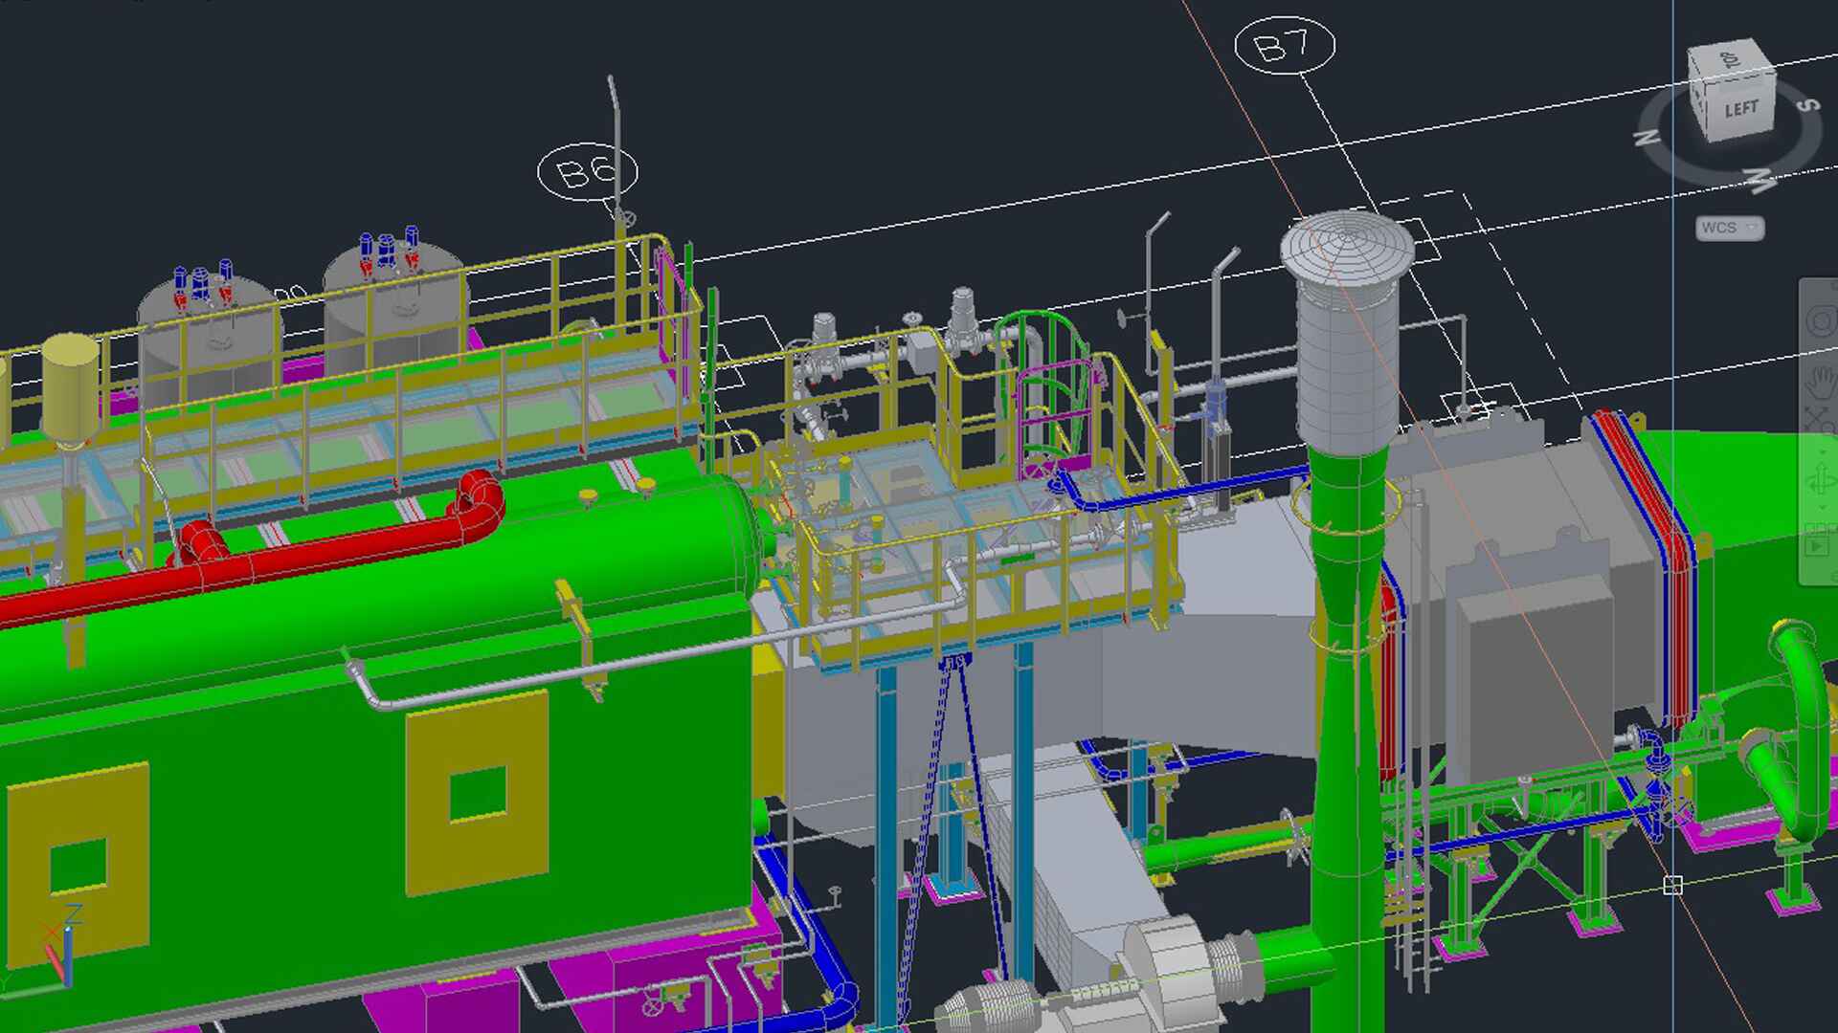The height and width of the screenshot is (1033, 1838).
Task: Open the SteeringWheels tool in navigation bar
Action: (1821, 321)
